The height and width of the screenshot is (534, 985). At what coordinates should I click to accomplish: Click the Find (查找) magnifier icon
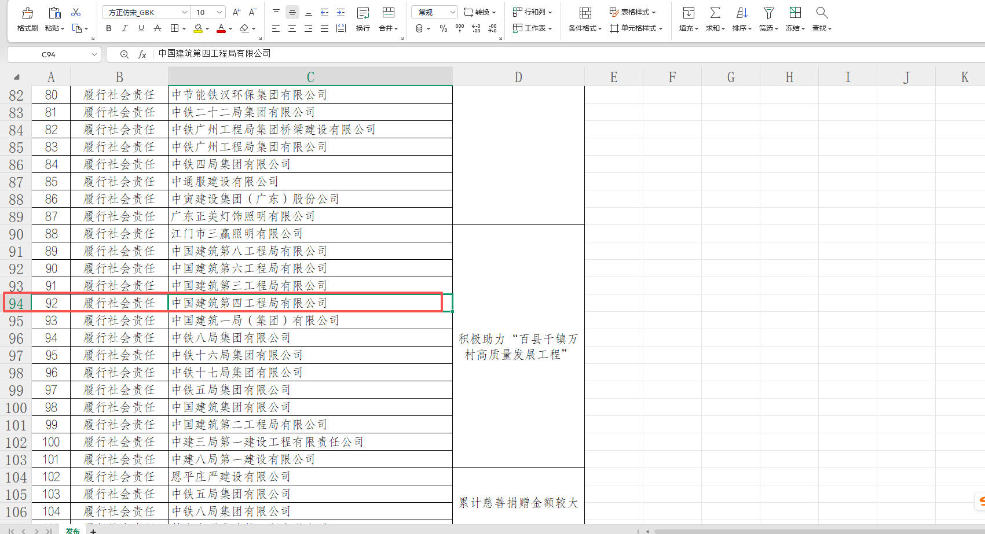pyautogui.click(x=821, y=13)
